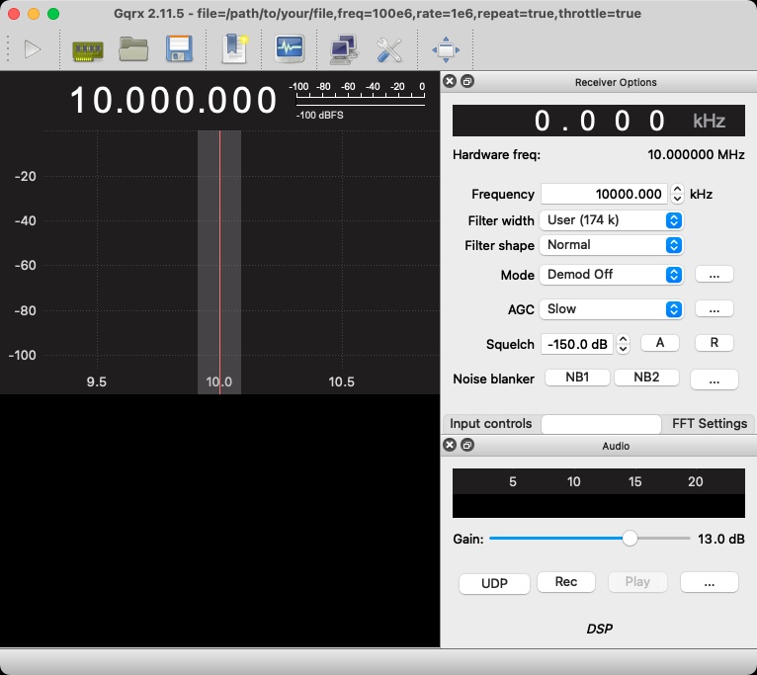
Task: Float the Audio panel
Action: 466,445
